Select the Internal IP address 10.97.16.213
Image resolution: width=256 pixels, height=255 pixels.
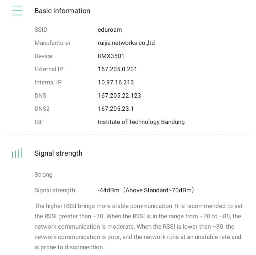116,82
